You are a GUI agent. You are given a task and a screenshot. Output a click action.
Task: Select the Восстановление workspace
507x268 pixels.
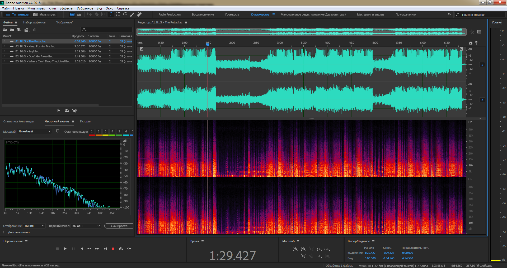tap(203, 14)
